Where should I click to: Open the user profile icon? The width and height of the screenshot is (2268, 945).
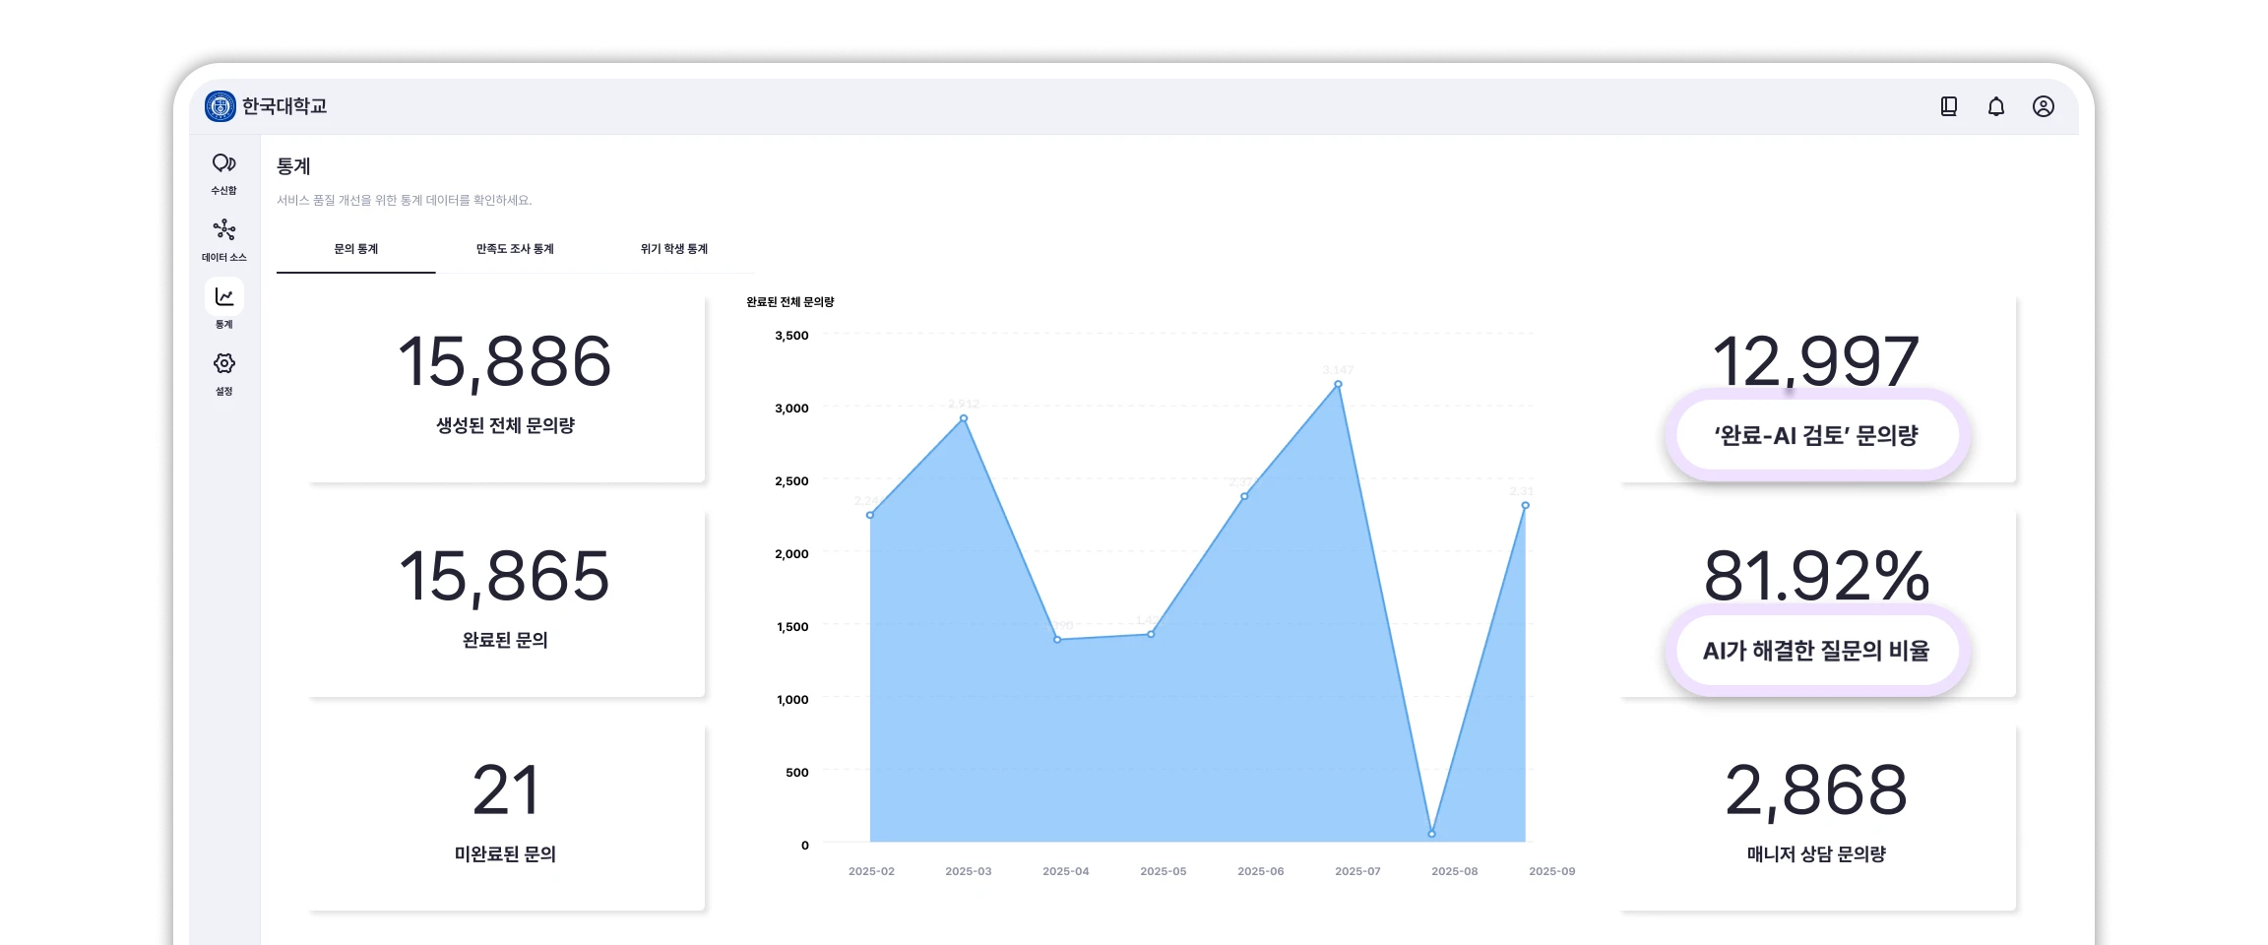2044,106
